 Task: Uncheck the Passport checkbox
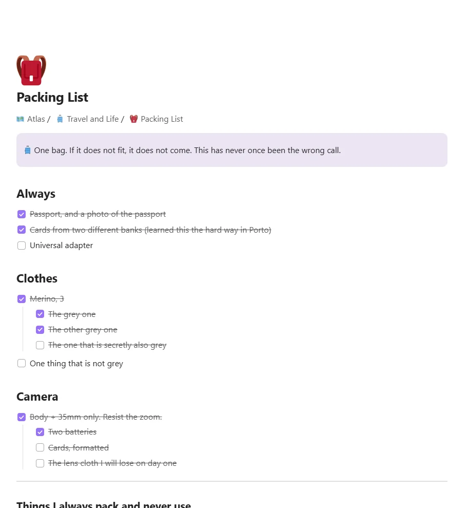(x=22, y=214)
